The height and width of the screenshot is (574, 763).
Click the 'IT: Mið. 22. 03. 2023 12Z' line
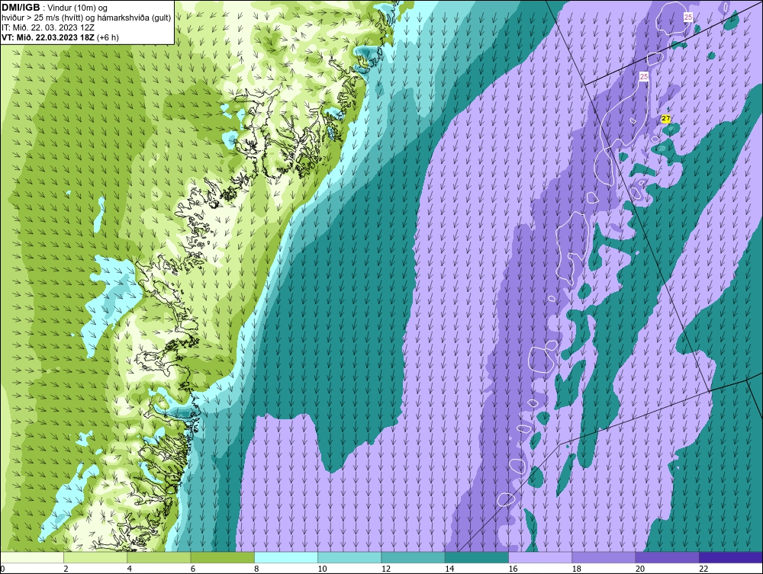click(47, 27)
